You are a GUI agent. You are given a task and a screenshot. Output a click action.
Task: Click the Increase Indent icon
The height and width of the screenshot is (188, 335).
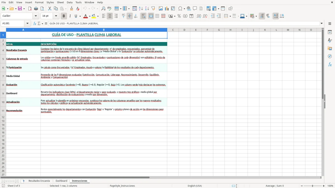pyautogui.click(x=213, y=16)
